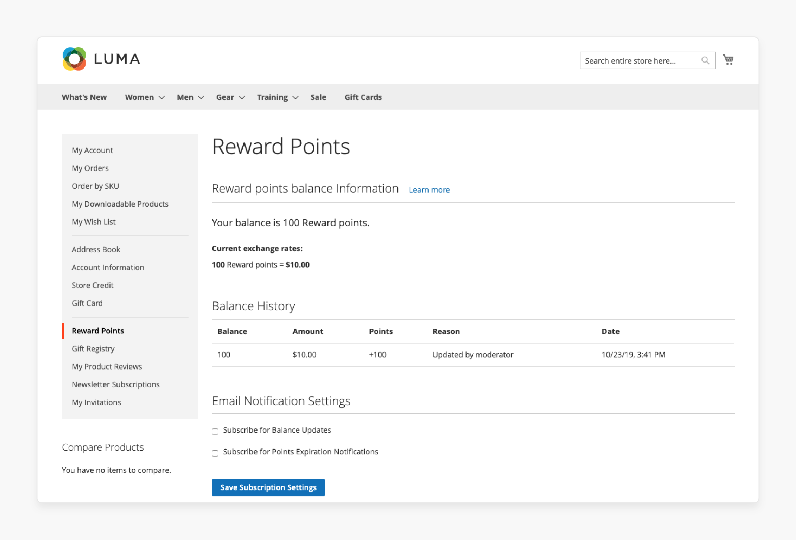Click the Training dropdown chevron
Viewport: 796px width, 540px height.
(x=295, y=97)
